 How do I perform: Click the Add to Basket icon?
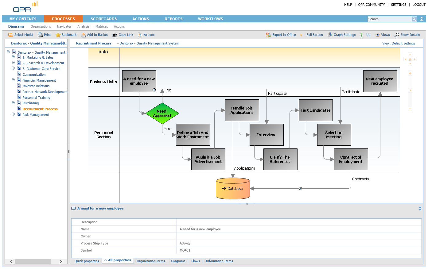(x=84, y=35)
